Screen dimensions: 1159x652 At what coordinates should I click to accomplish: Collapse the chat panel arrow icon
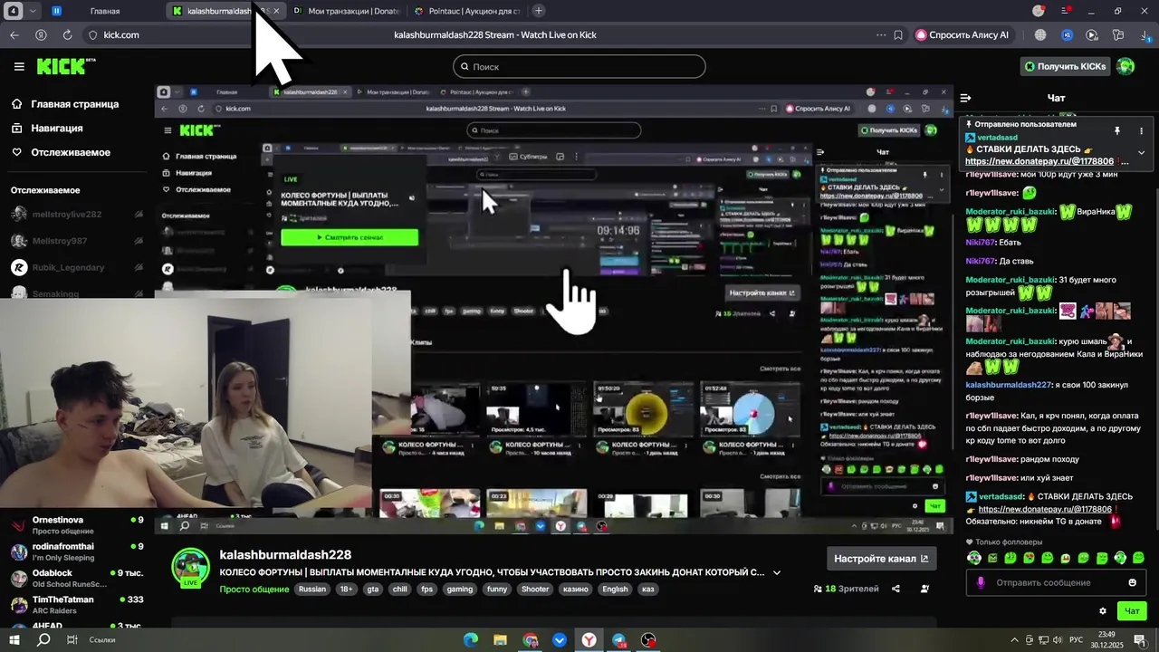coord(965,98)
